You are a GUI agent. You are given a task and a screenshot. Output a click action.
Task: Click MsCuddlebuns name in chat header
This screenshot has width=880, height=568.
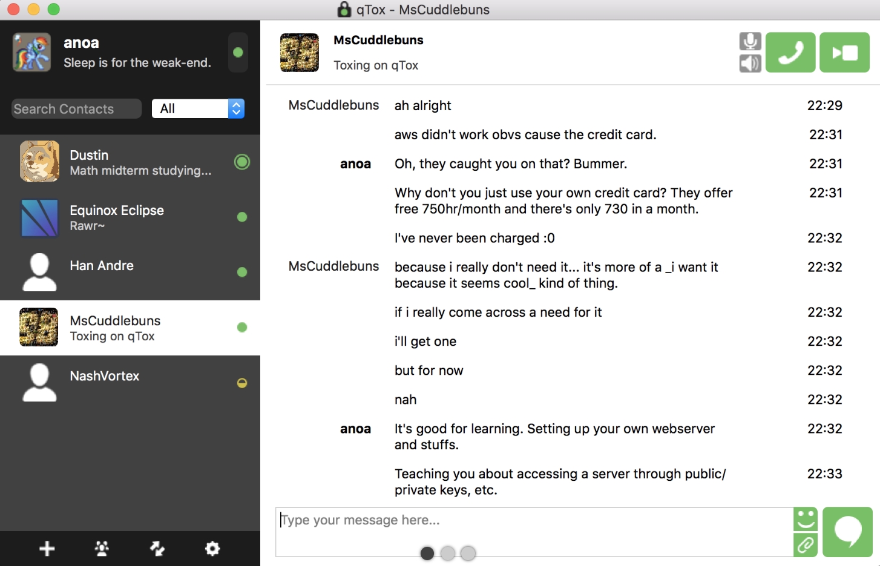pyautogui.click(x=378, y=40)
